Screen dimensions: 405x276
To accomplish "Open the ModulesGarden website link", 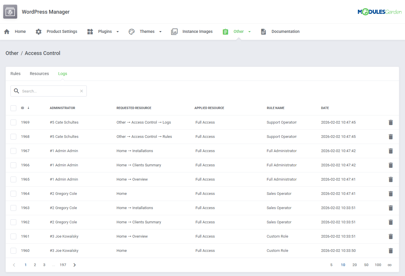I will coord(380,12).
